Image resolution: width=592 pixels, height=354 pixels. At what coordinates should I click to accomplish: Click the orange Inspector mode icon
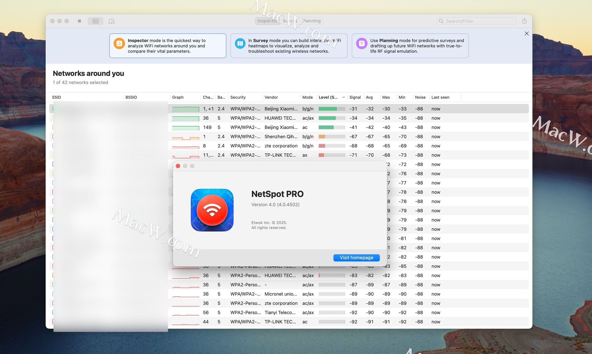click(119, 43)
